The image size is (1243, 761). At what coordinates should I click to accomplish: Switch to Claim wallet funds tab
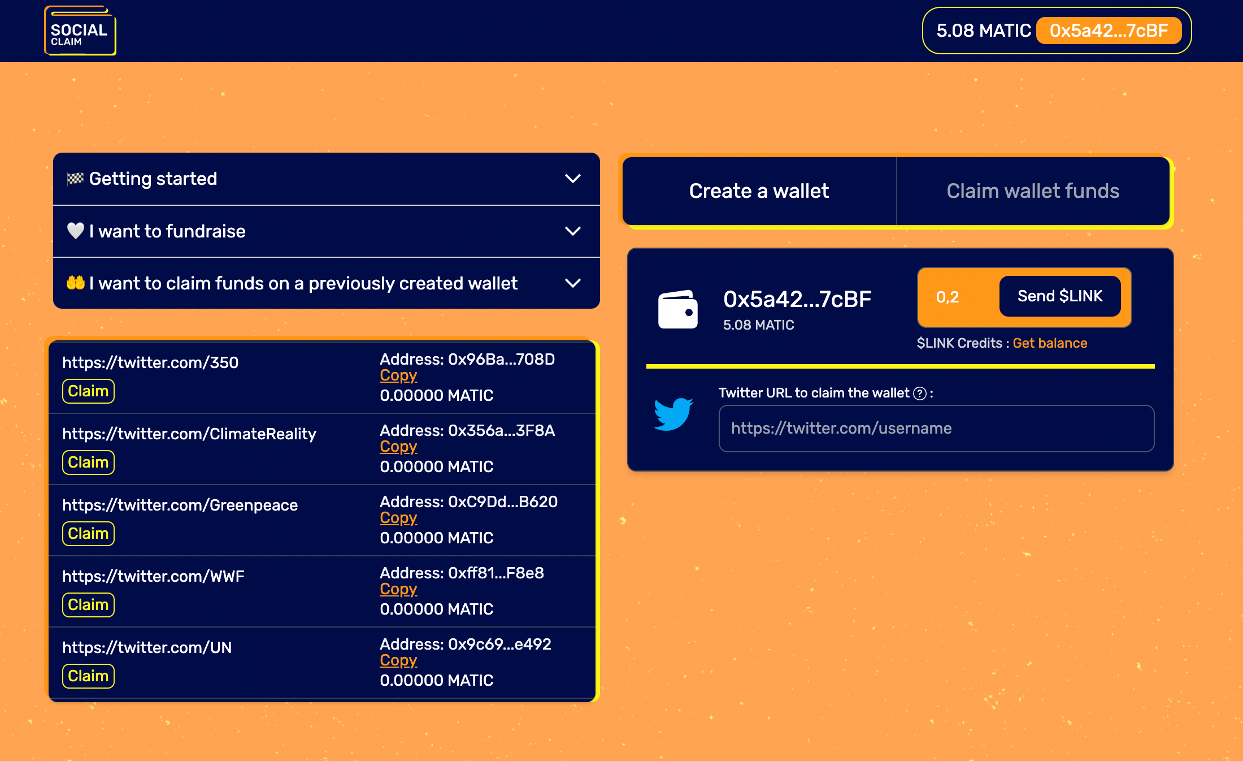pos(1032,191)
